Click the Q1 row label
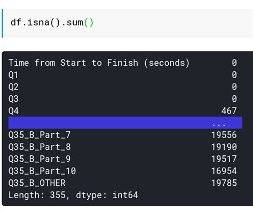Image resolution: width=253 pixels, height=211 pixels. [13, 75]
